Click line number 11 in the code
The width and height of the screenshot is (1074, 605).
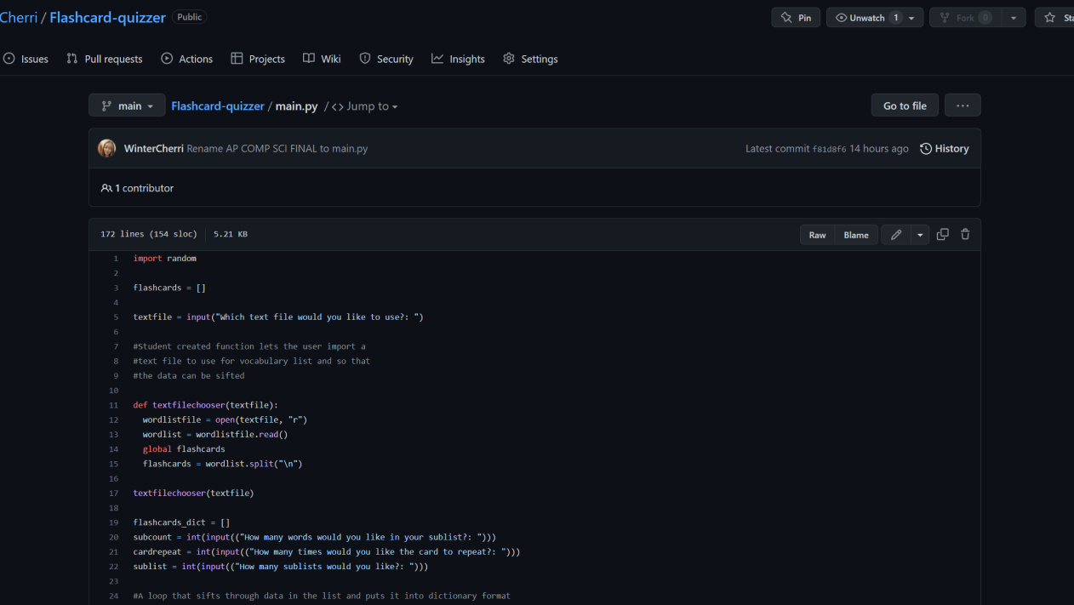point(114,405)
